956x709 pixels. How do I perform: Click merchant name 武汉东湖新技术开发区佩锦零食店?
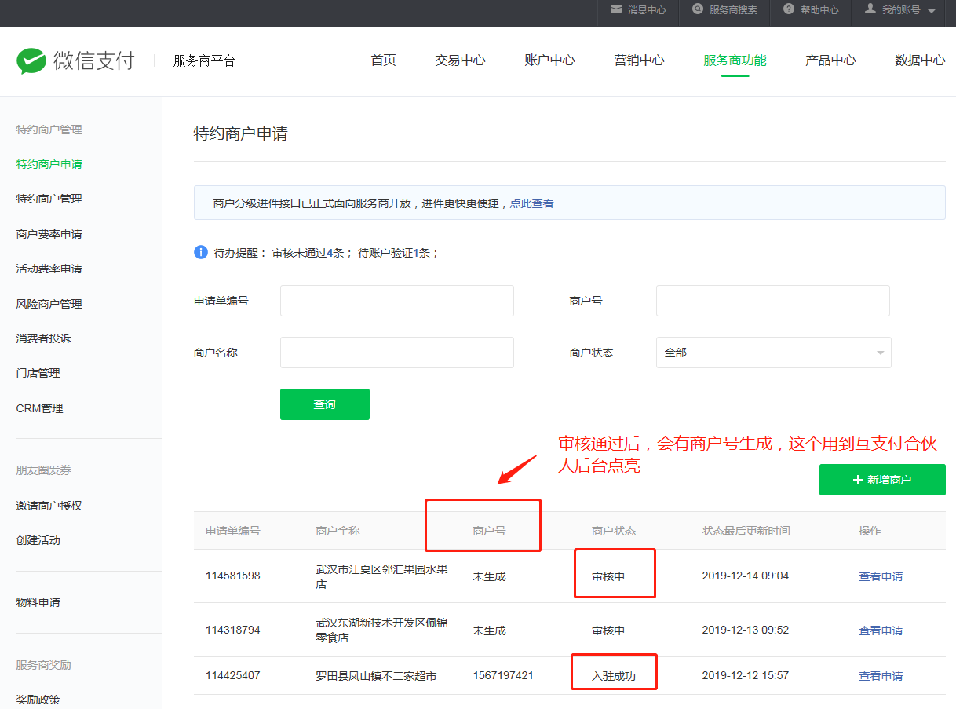point(381,630)
